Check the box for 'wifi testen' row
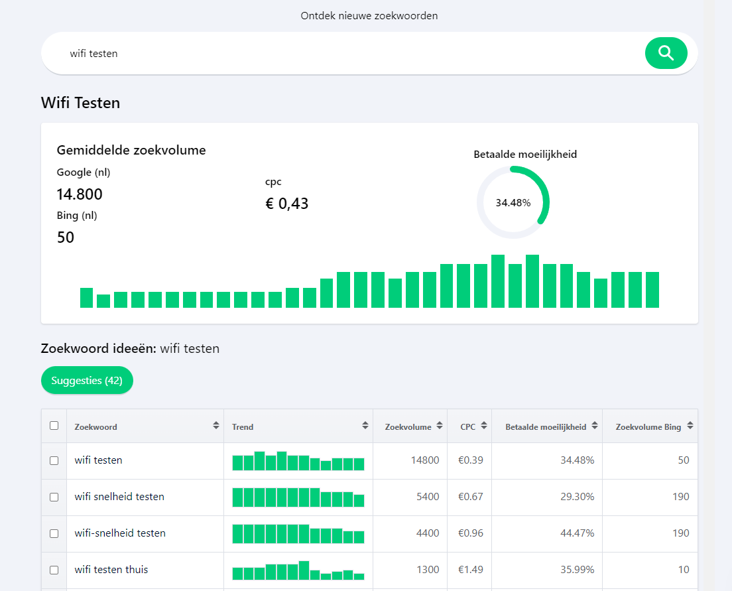Image resolution: width=732 pixels, height=591 pixels. click(x=54, y=460)
